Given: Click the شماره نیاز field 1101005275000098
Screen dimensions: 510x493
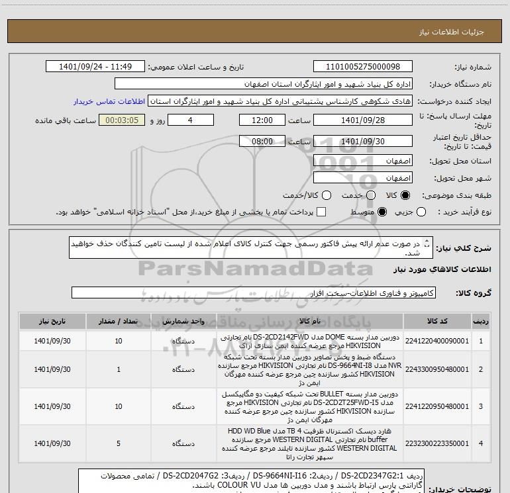Looking at the screenshot, I should click(x=363, y=67).
